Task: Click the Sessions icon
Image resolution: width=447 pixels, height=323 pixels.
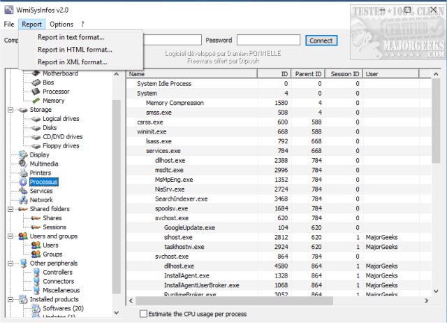Action: 36,227
